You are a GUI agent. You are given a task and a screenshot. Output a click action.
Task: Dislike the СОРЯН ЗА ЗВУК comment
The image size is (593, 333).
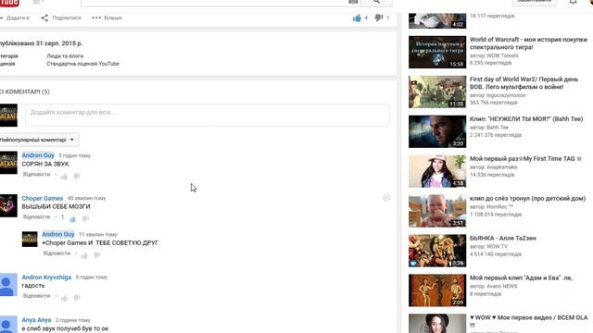pos(77,176)
